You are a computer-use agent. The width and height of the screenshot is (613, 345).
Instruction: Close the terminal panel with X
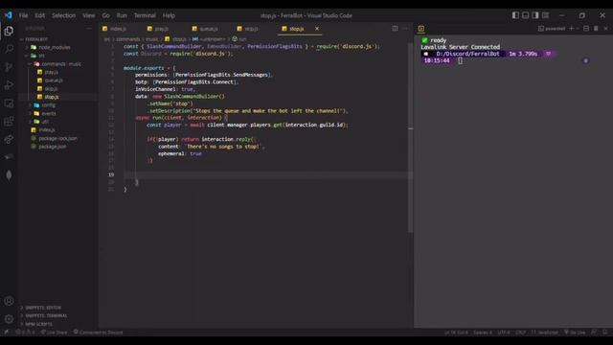605,29
